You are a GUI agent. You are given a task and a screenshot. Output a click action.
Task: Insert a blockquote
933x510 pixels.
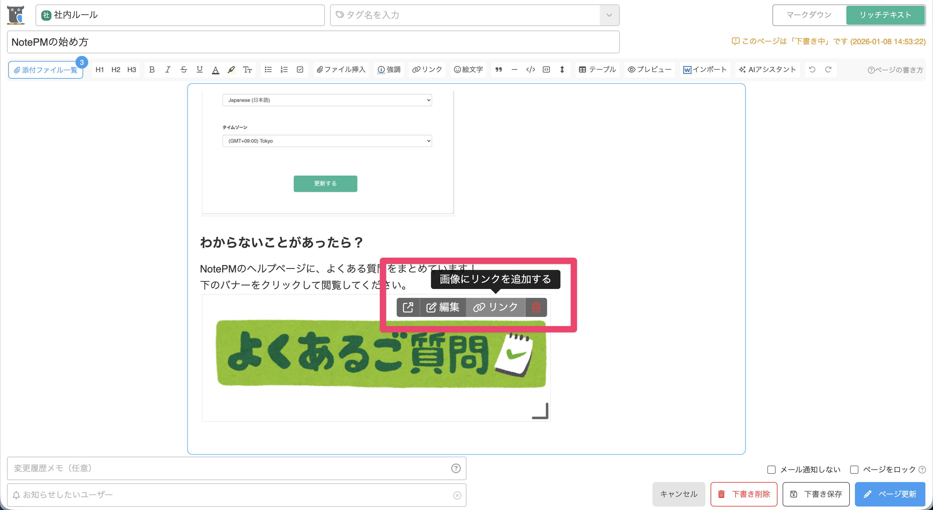[x=498, y=70]
